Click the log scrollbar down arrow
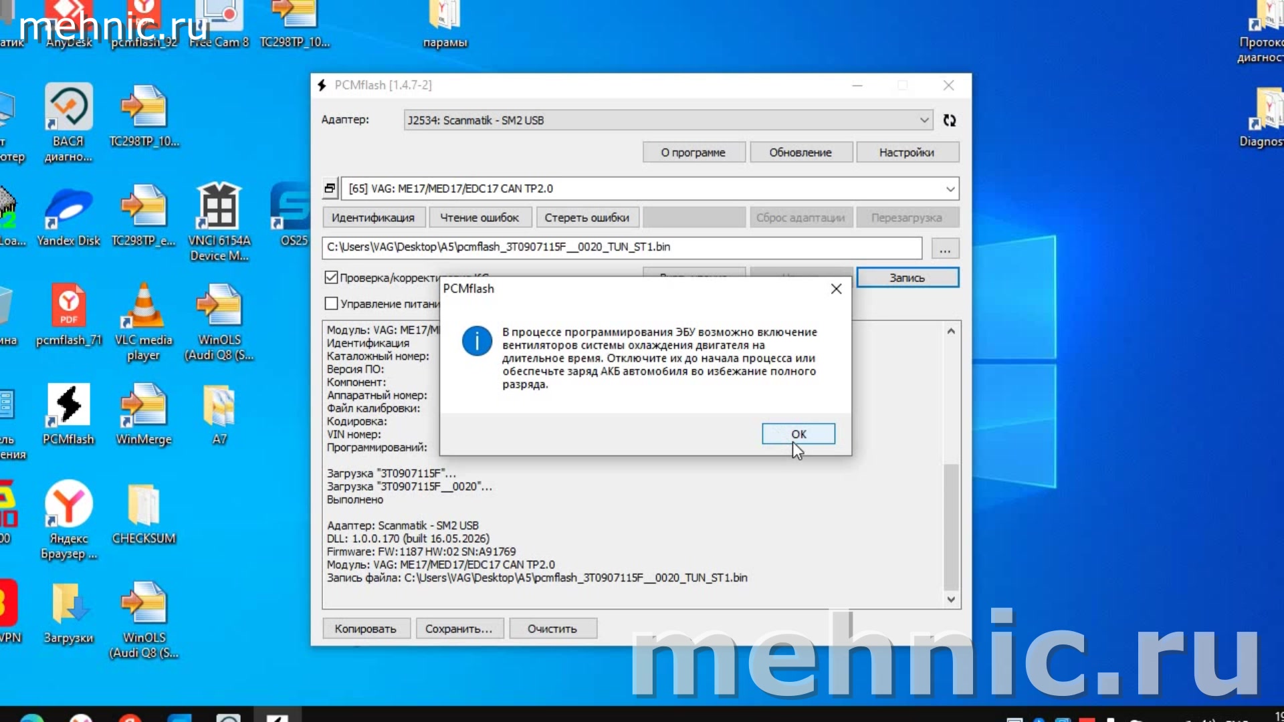Screen dimensions: 1284x722 [951, 600]
